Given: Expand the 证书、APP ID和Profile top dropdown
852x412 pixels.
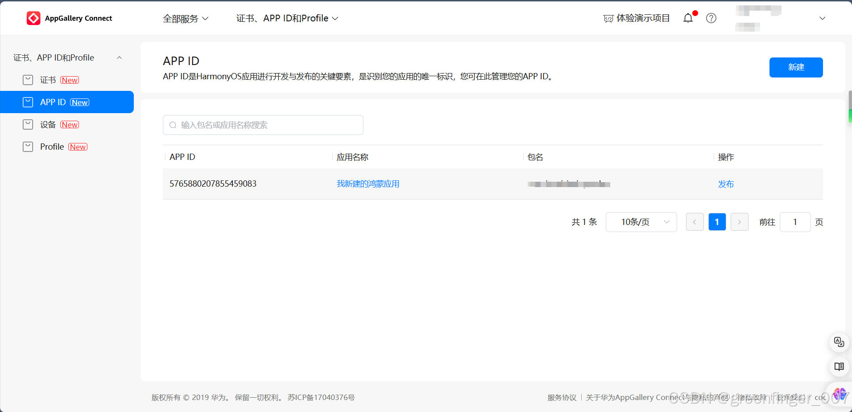Looking at the screenshot, I should pos(287,18).
